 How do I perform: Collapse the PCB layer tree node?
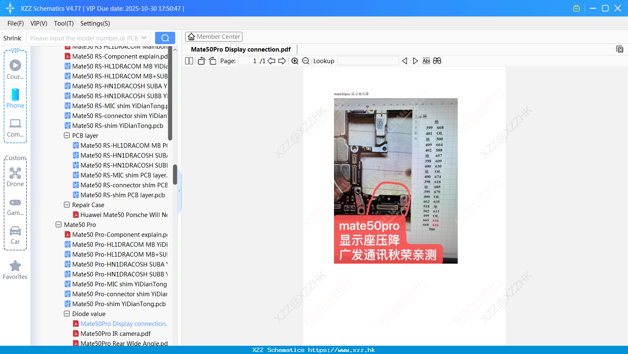[x=67, y=135]
